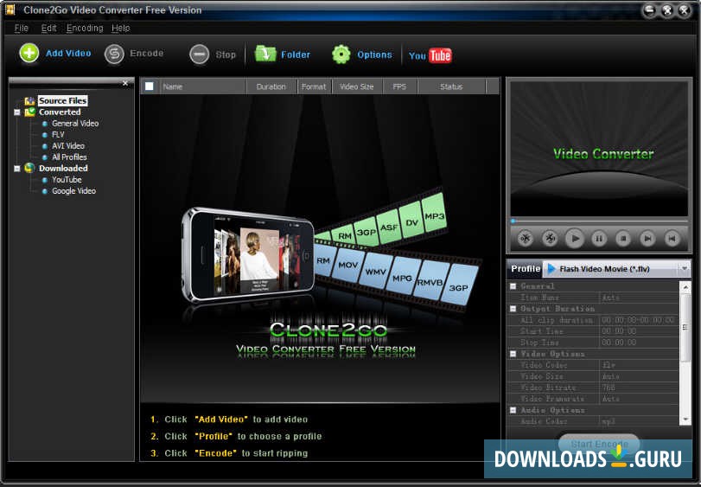This screenshot has width=701, height=487.
Task: Toggle the select-all checkbox in file list header
Action: [x=150, y=87]
